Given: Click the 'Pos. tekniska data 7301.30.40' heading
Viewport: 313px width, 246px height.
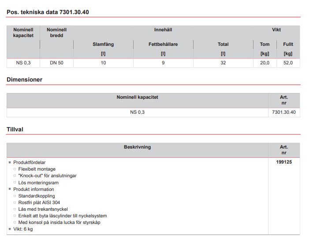Looking at the screenshot, I should (x=48, y=12).
